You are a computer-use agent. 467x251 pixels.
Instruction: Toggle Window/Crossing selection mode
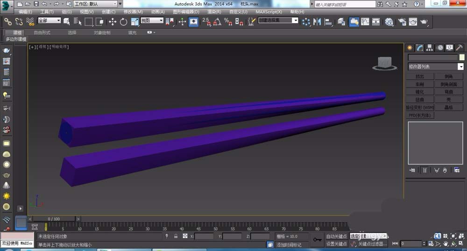click(99, 22)
